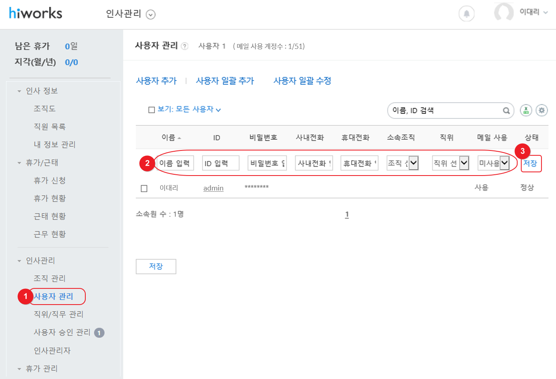Click the pending approval count badge
The width and height of the screenshot is (556, 379).
[x=99, y=332]
